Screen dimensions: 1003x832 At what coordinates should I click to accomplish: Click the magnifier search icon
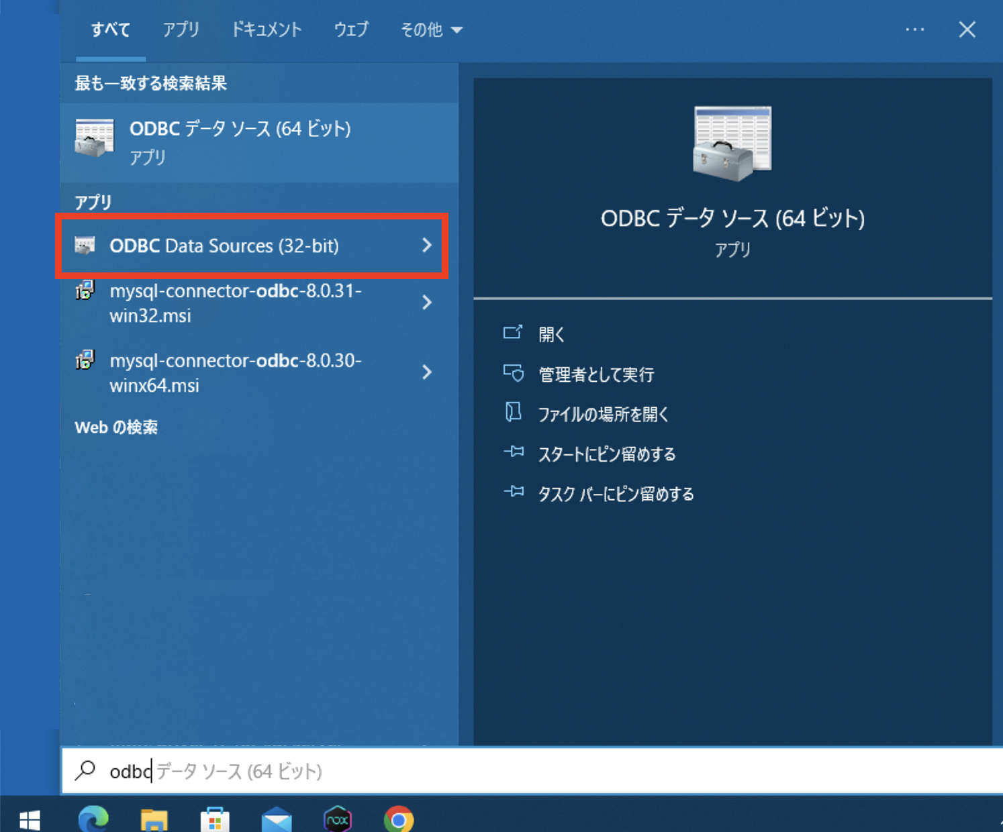coord(85,770)
